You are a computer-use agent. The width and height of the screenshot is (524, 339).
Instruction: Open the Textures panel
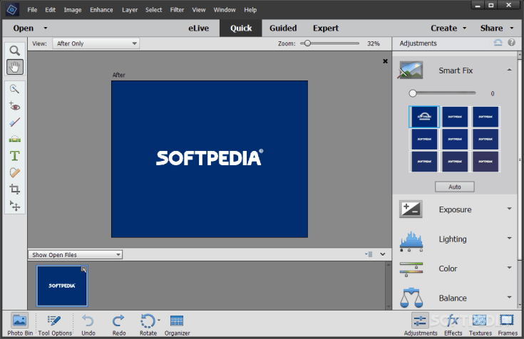point(480,324)
